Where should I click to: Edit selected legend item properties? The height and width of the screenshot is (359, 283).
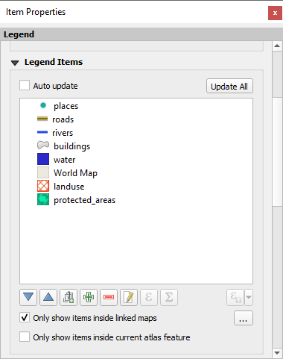pyautogui.click(x=129, y=297)
